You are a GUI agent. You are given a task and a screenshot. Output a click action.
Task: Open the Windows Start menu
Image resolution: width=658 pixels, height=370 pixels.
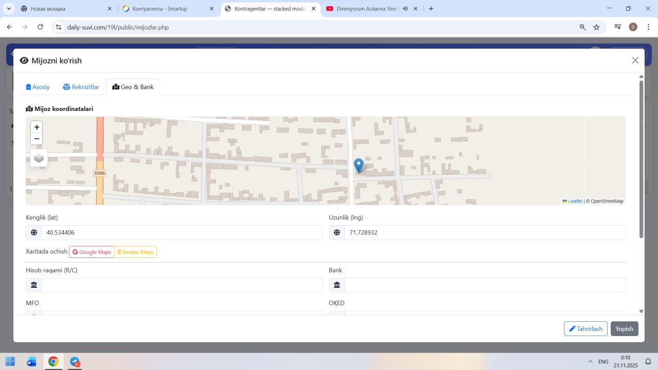10,361
